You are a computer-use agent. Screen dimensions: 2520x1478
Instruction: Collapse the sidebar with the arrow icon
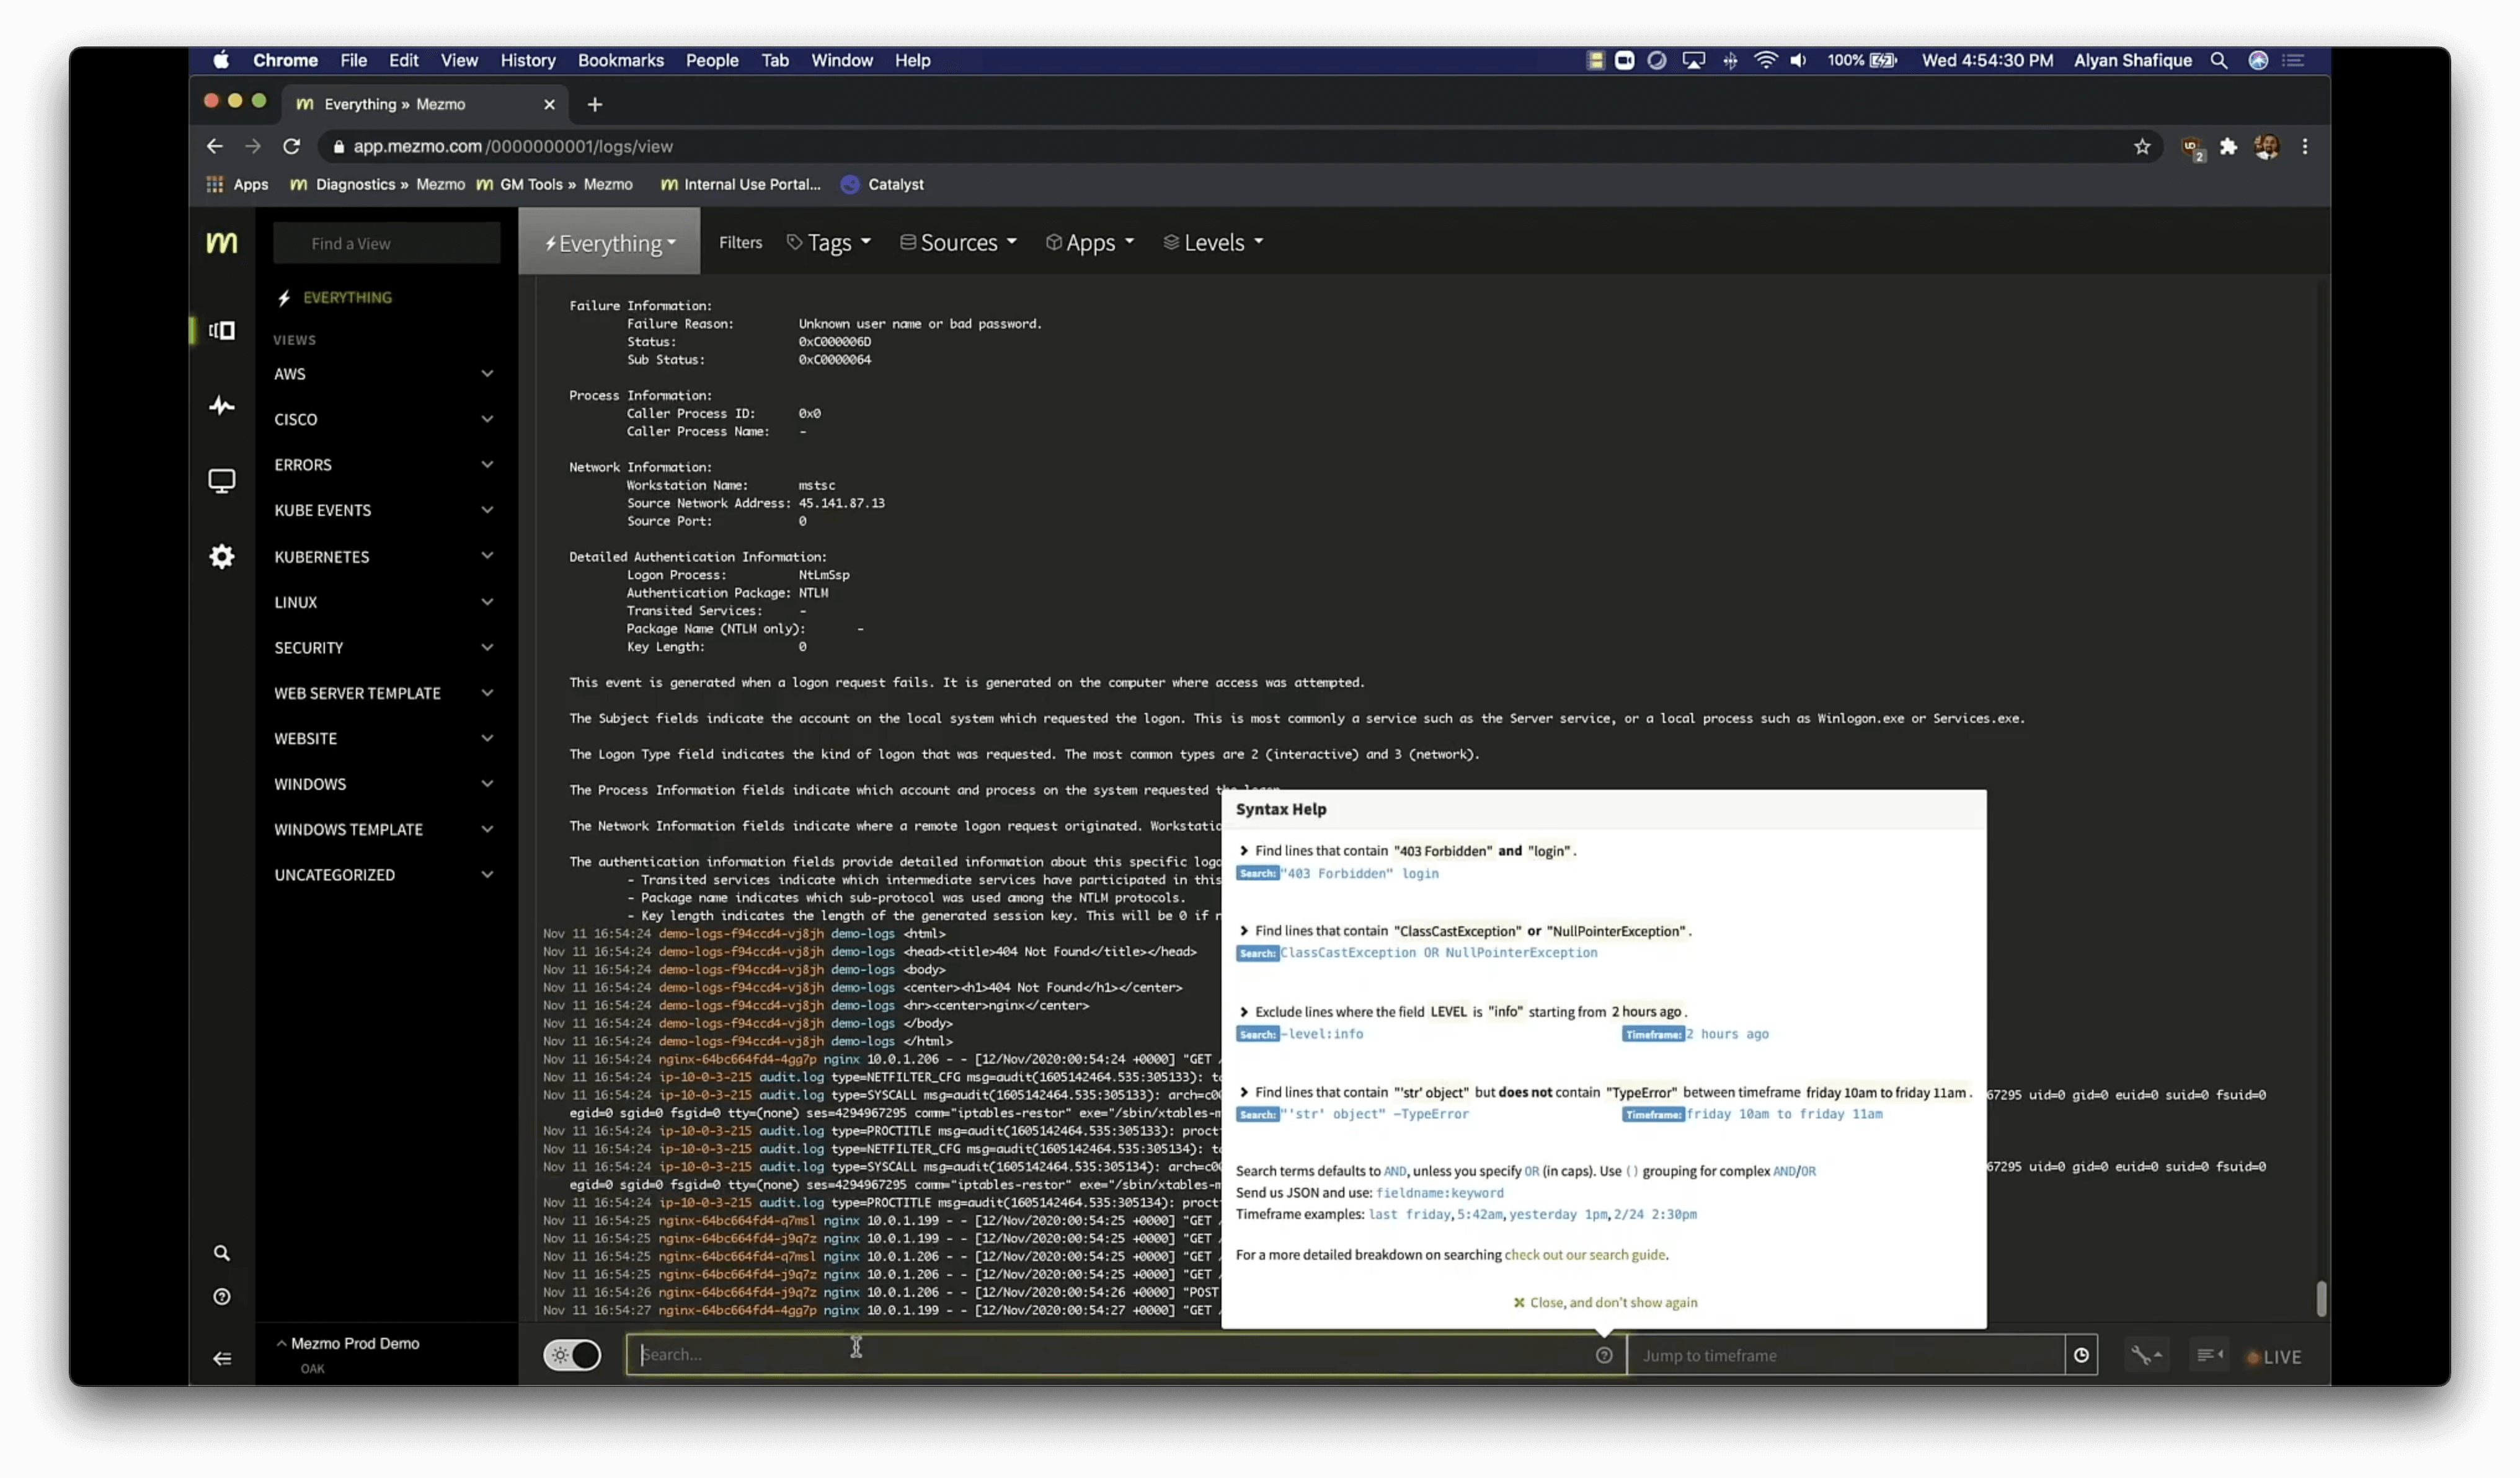221,1358
